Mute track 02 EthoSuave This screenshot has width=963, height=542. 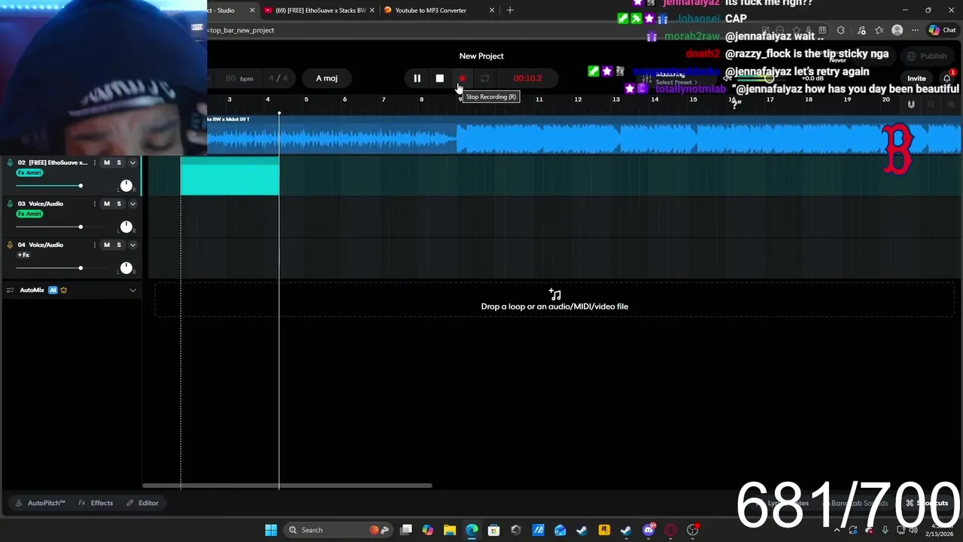coord(107,163)
